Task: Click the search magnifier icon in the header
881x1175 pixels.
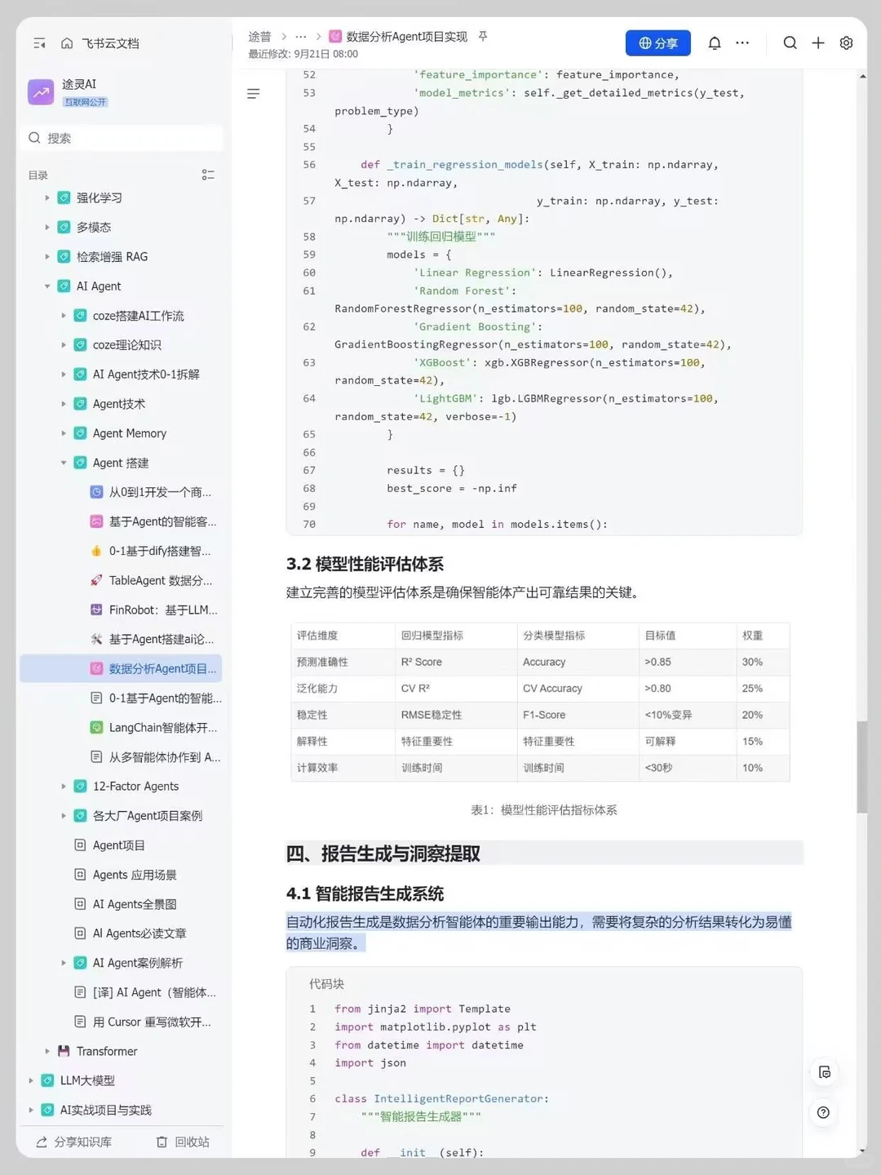Action: [x=790, y=43]
